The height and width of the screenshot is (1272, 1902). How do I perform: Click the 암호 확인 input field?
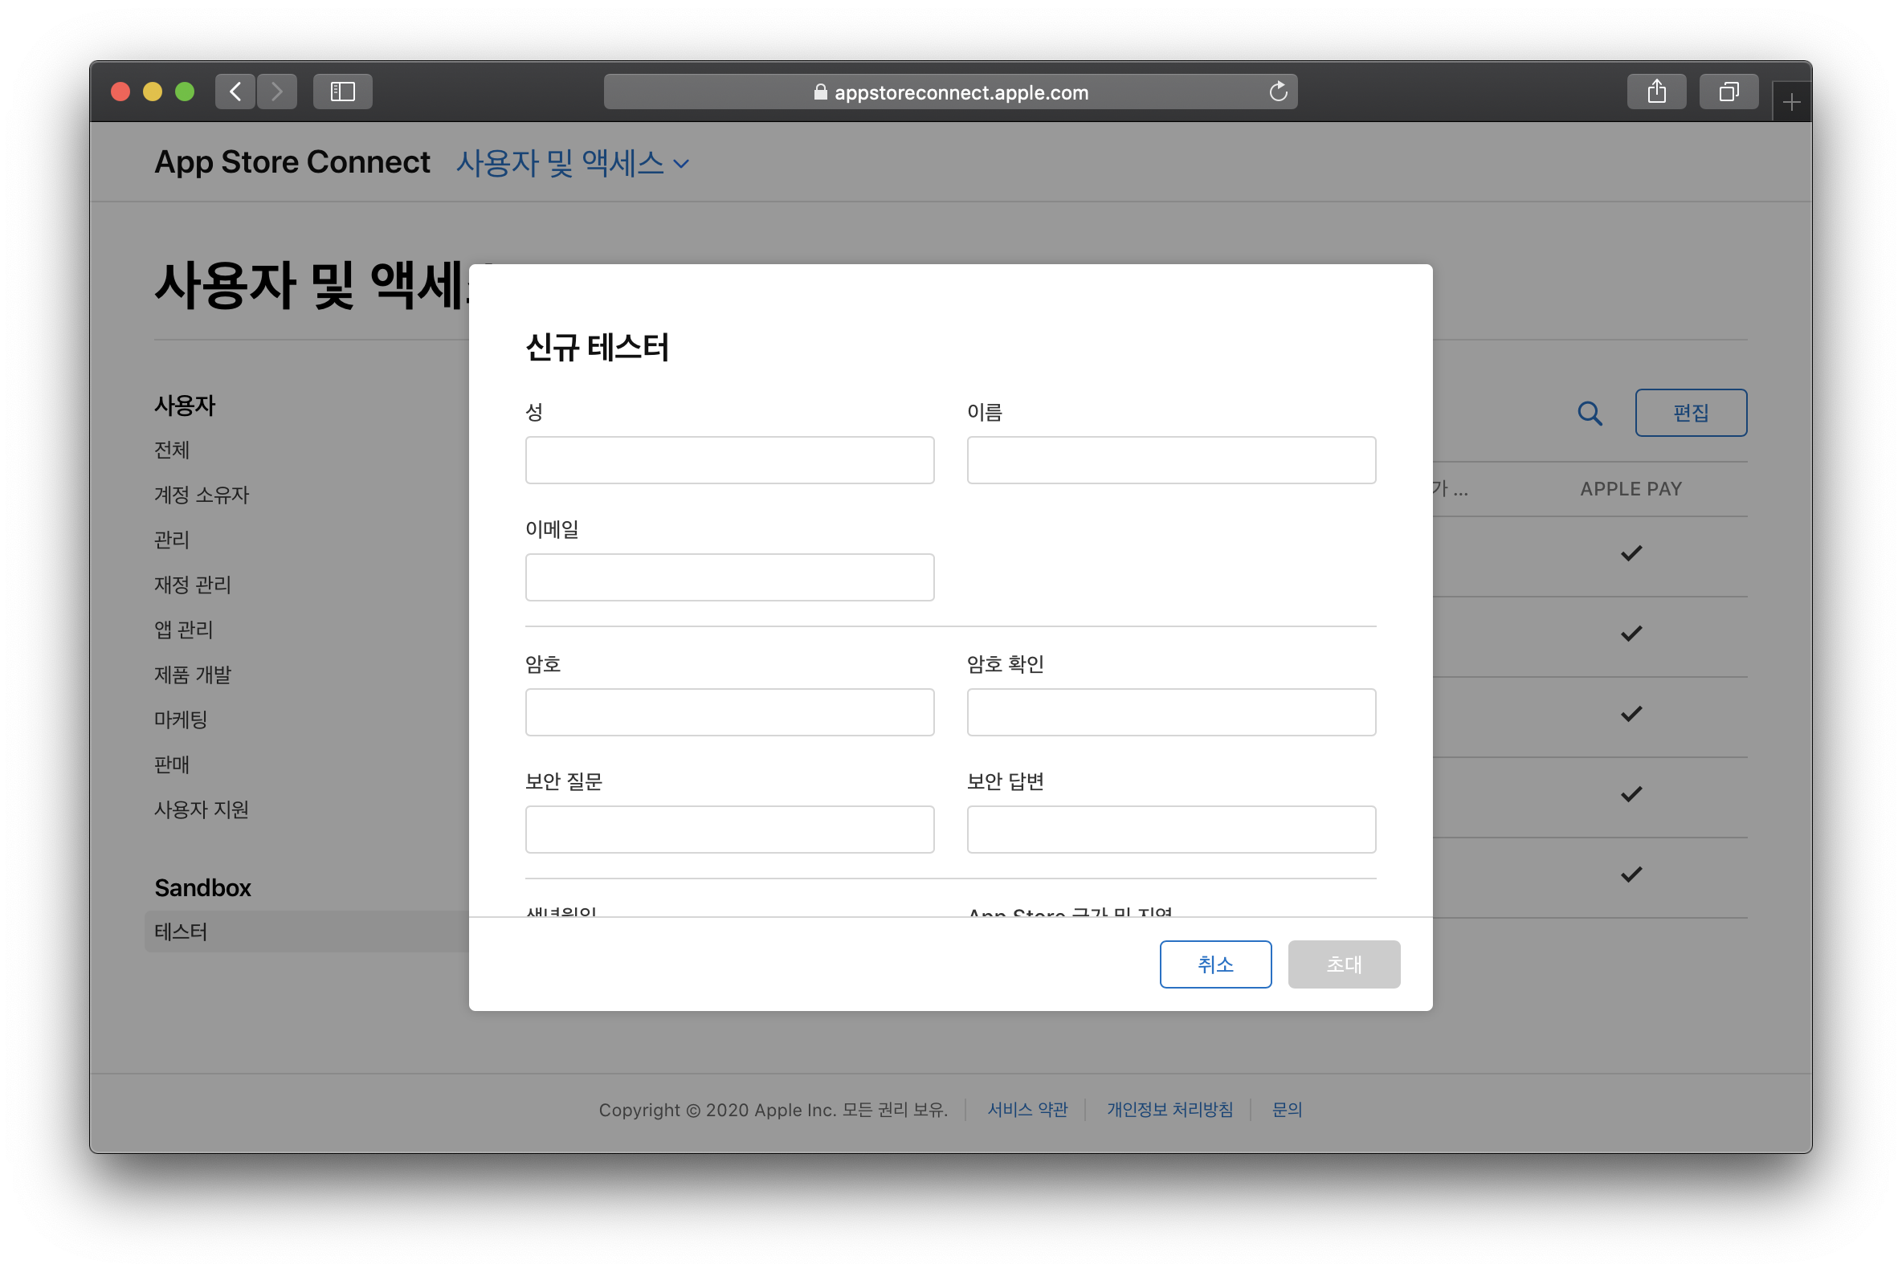[1171, 712]
